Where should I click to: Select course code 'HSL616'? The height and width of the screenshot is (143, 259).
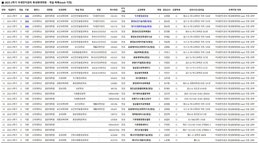tap(114, 68)
